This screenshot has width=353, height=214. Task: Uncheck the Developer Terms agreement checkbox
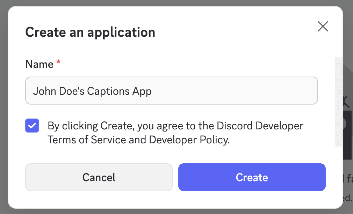[32, 126]
